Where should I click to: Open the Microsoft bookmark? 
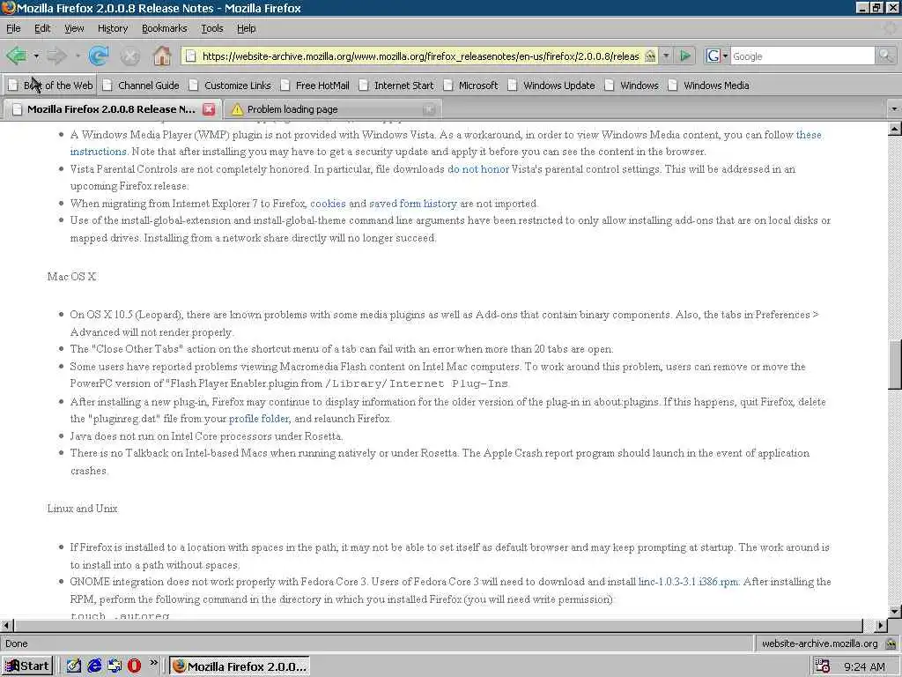pyautogui.click(x=471, y=86)
